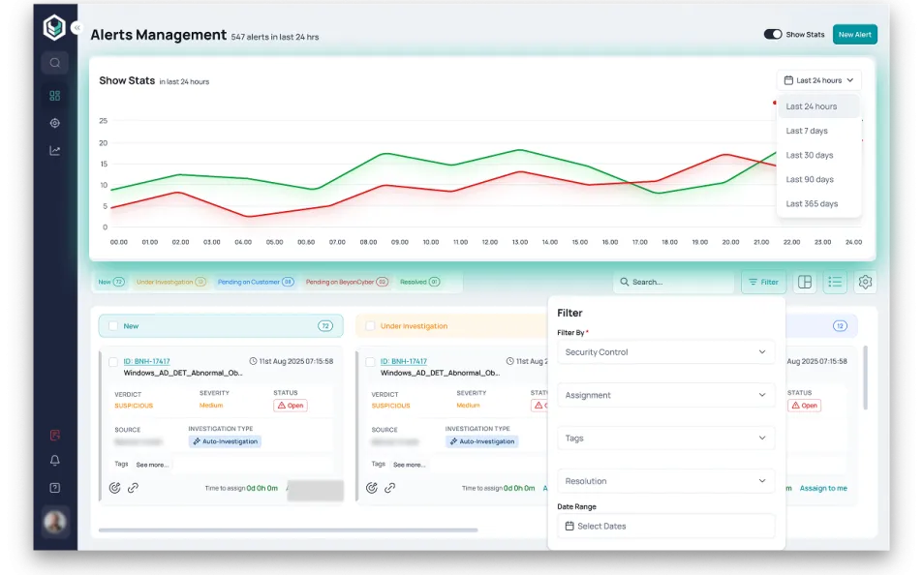
Task: Switch to the board layout view icon
Action: pos(804,282)
